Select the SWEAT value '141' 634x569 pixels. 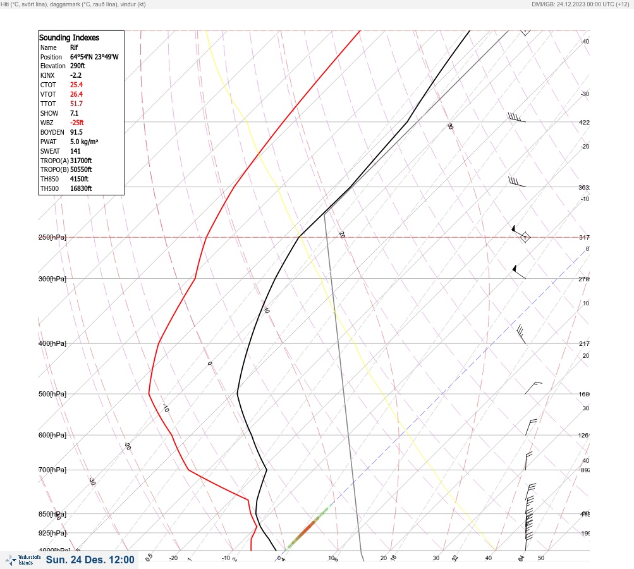(75, 151)
